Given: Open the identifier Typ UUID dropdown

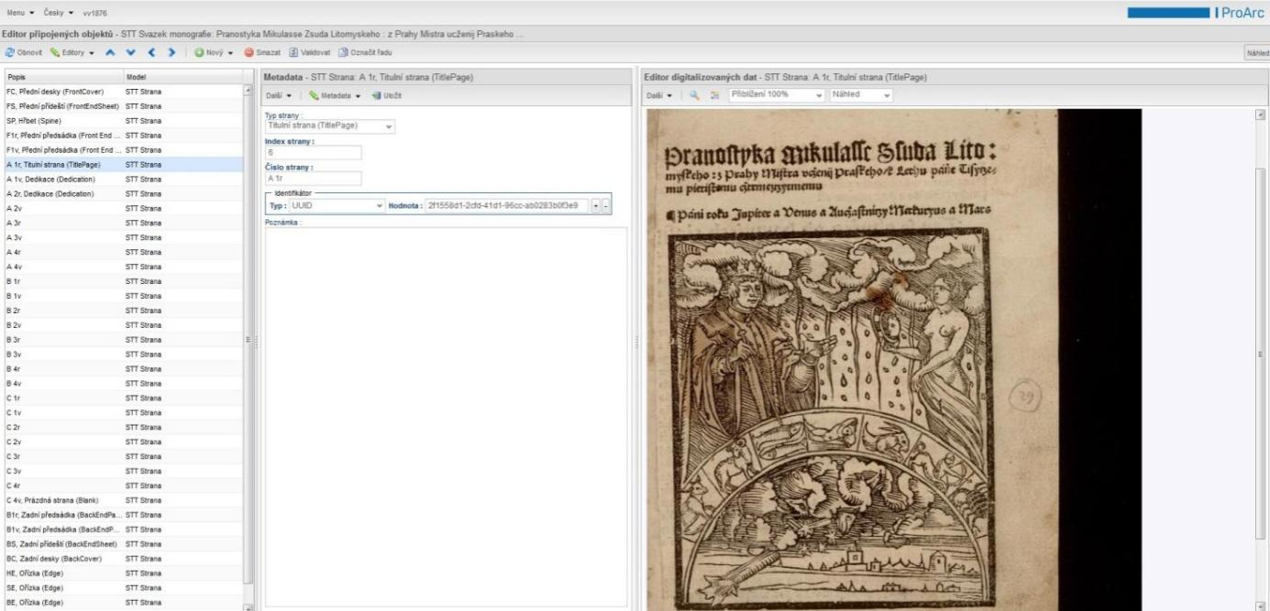Looking at the screenshot, I should pos(337,206).
